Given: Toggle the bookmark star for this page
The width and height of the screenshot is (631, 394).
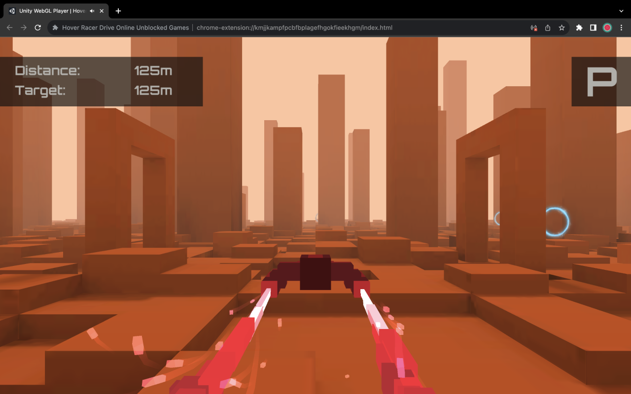Looking at the screenshot, I should [561, 28].
